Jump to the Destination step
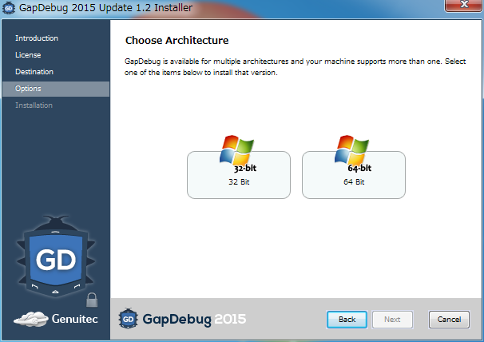Image resolution: width=484 pixels, height=342 pixels. point(34,72)
